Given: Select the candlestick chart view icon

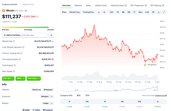Looking at the screenshot, I should pos(104,12).
